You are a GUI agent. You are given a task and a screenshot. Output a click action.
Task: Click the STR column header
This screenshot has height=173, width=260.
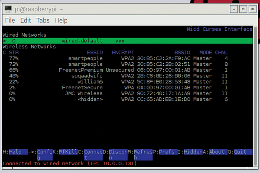14,52
